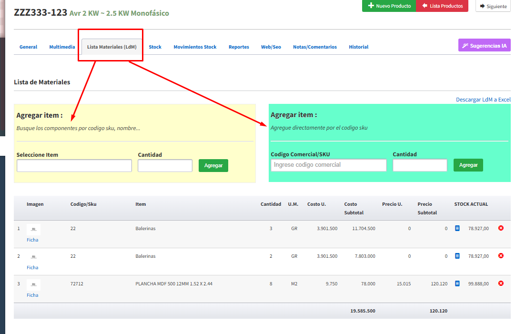Go back to Lista Productos
The width and height of the screenshot is (516, 334).
442,6
